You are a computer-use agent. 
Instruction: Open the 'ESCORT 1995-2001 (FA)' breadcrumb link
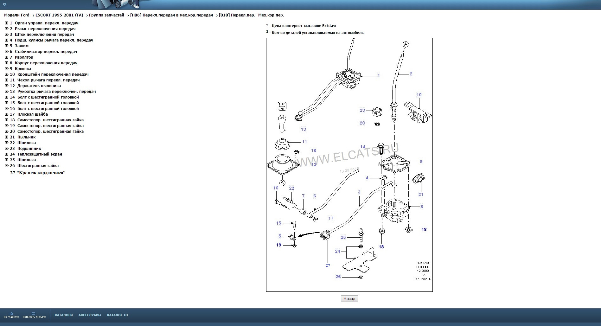pos(59,15)
